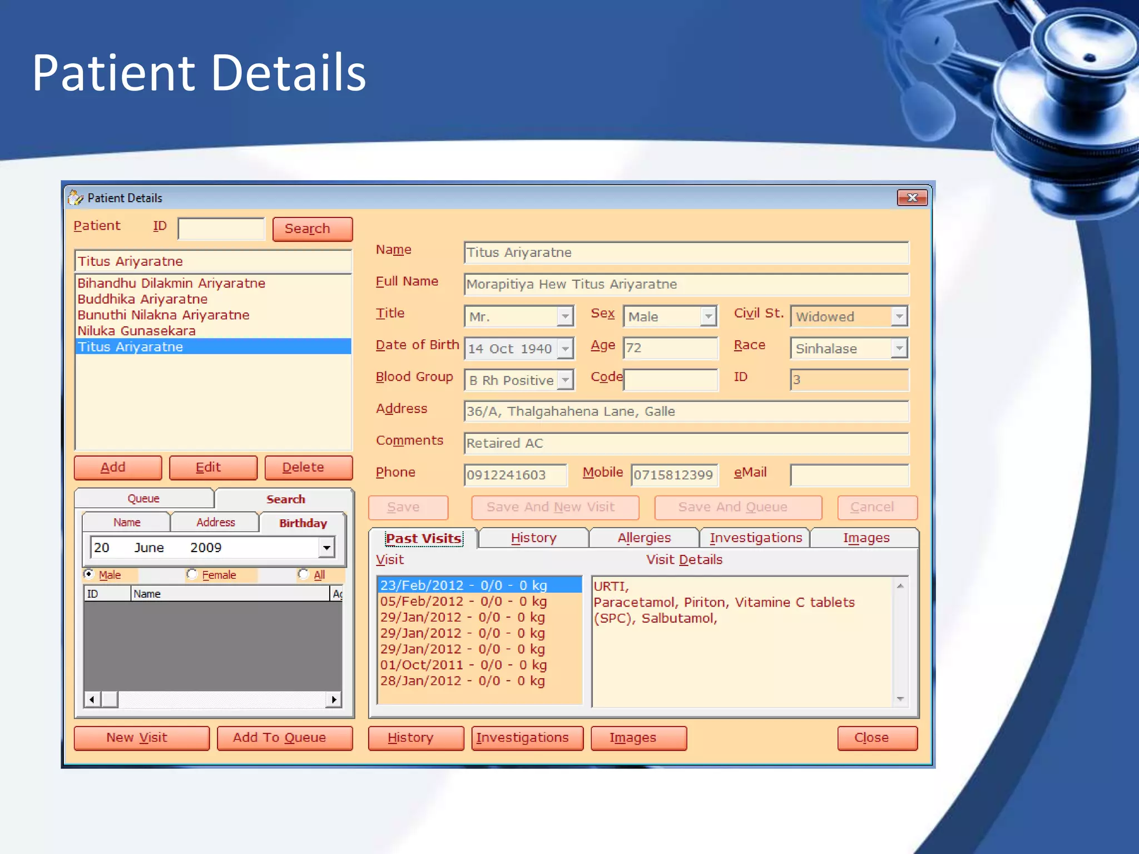The image size is (1139, 854).
Task: Open the Allergies tab
Action: [x=644, y=538]
